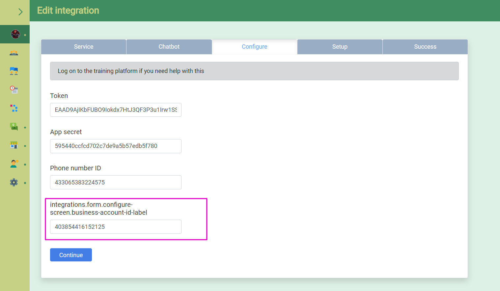Open the Q&A chat bubble icon

tap(14, 127)
